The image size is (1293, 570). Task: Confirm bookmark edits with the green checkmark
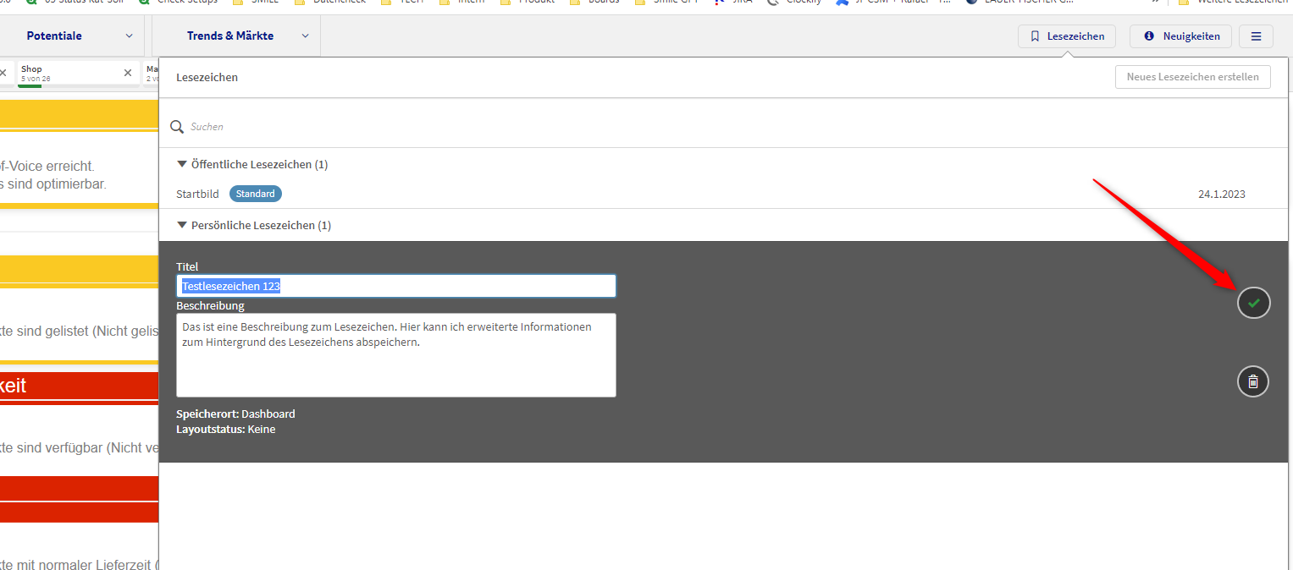1253,303
